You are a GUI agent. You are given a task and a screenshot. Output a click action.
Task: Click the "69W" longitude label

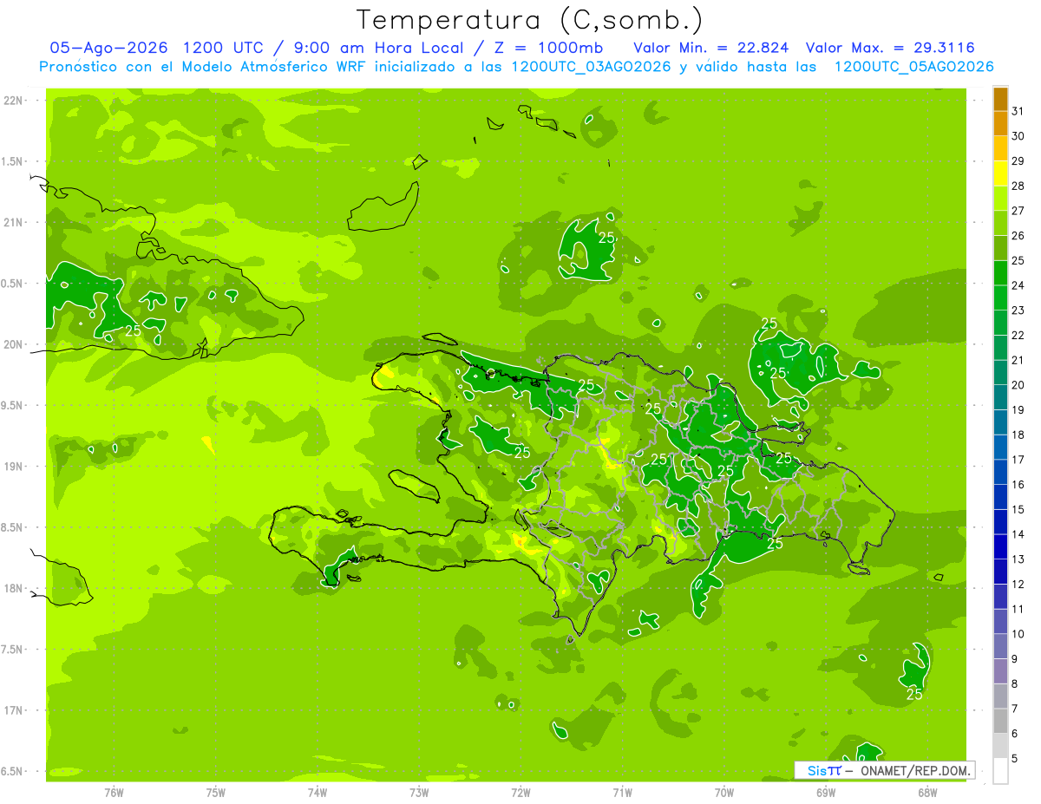[826, 793]
